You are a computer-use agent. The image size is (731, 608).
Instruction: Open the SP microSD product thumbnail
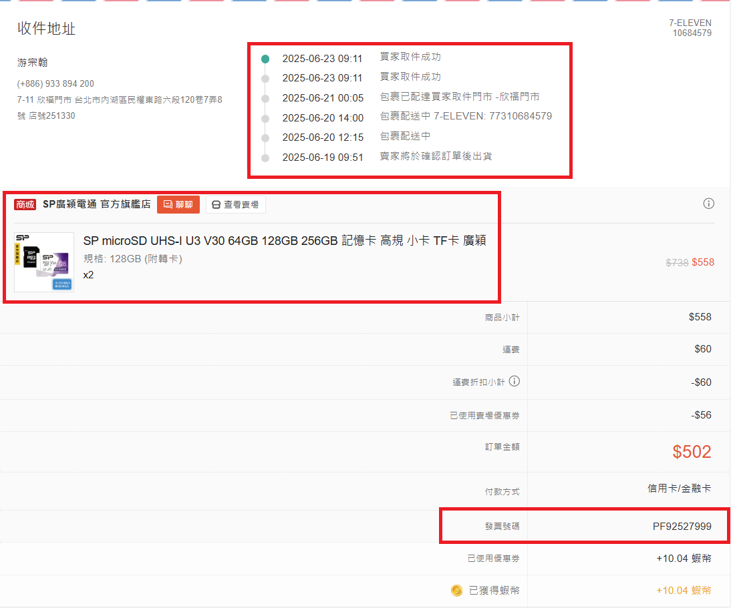point(44,262)
